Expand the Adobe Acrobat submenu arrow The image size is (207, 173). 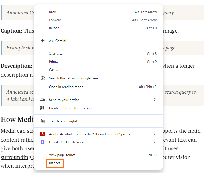[x=155, y=134]
